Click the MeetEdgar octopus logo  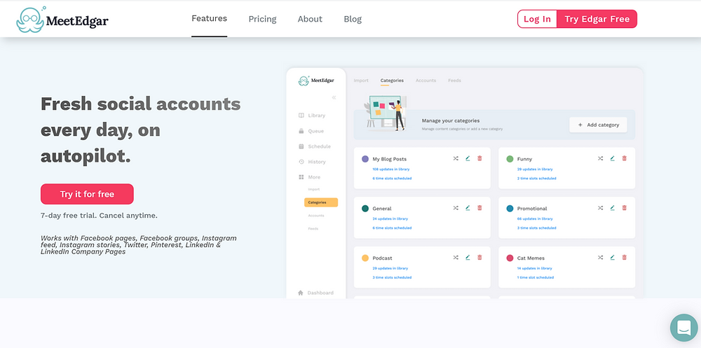point(62,20)
